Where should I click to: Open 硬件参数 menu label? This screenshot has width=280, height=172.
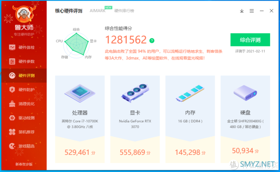coord(27,62)
